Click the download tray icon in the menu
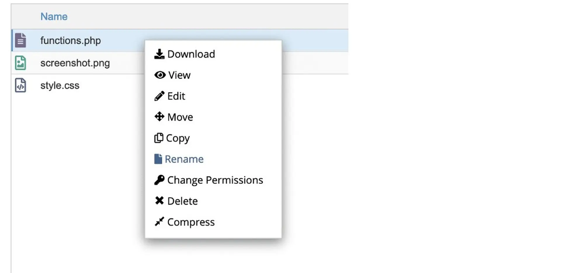The width and height of the screenshot is (584, 273). click(x=159, y=54)
